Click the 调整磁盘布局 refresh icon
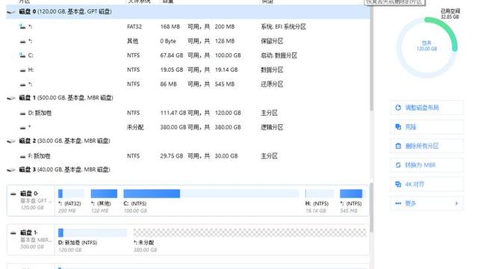 [x=398, y=108]
